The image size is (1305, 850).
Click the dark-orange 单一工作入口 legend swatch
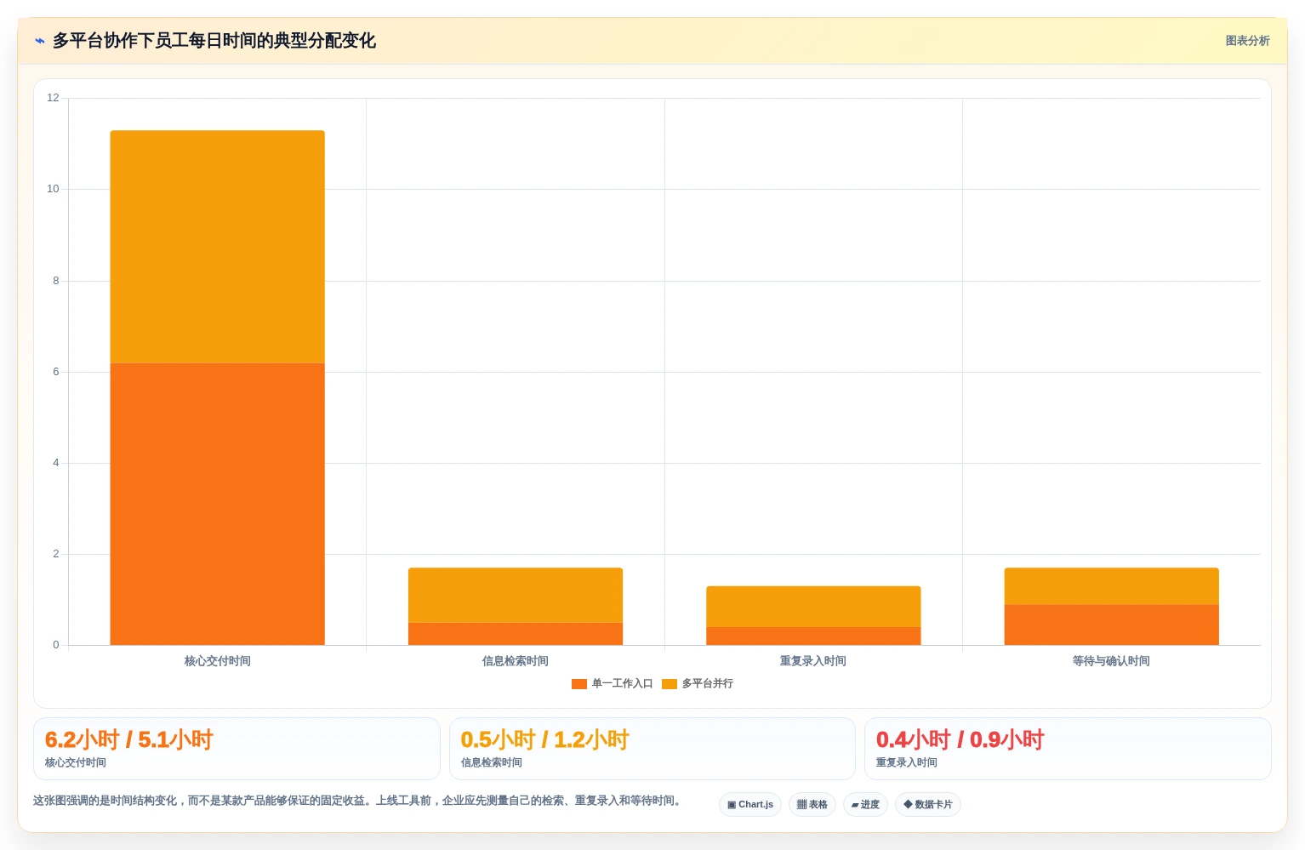[579, 684]
